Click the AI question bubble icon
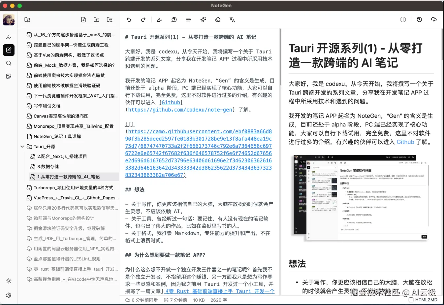The height and width of the screenshot is (305, 444). coord(174,20)
